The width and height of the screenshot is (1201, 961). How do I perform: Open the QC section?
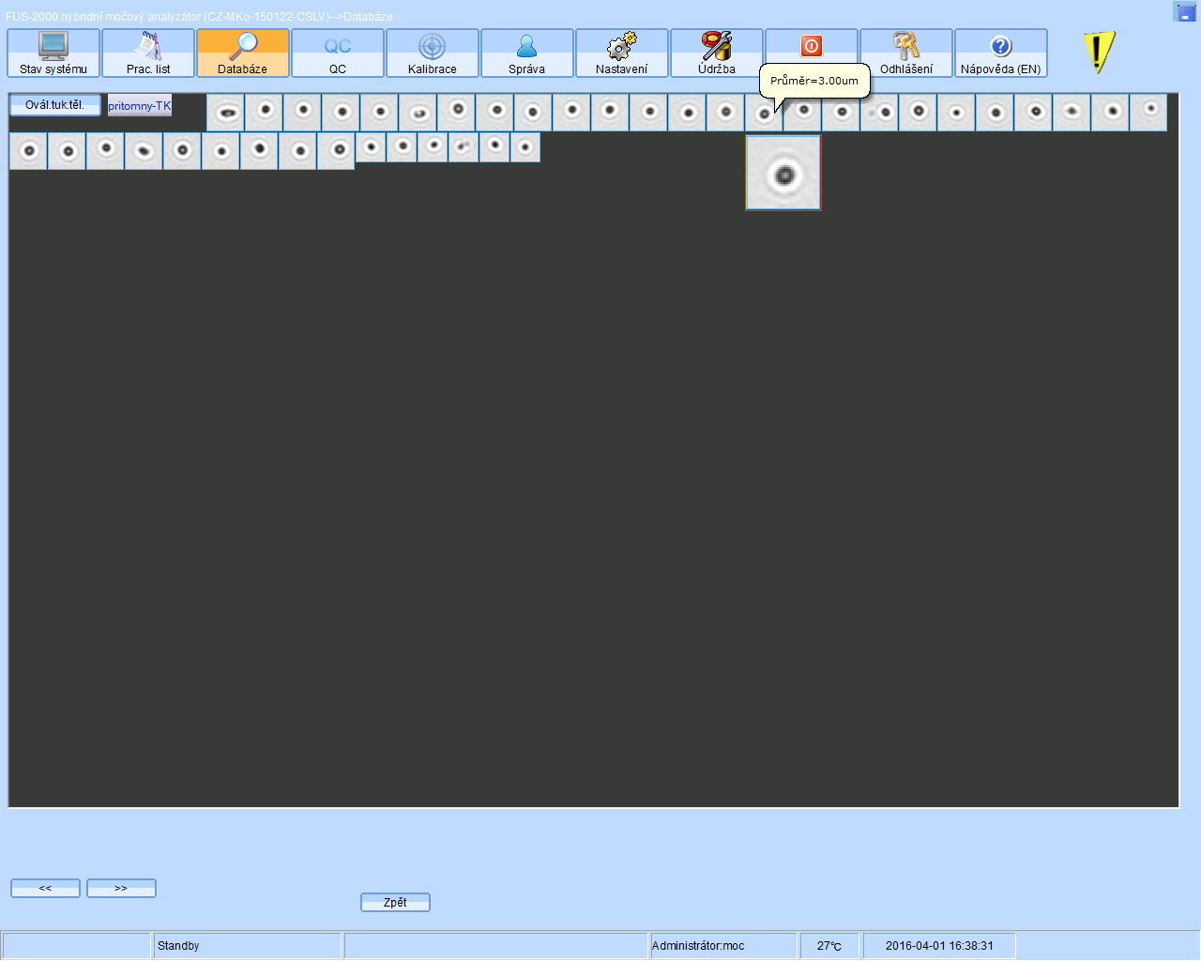(x=338, y=53)
